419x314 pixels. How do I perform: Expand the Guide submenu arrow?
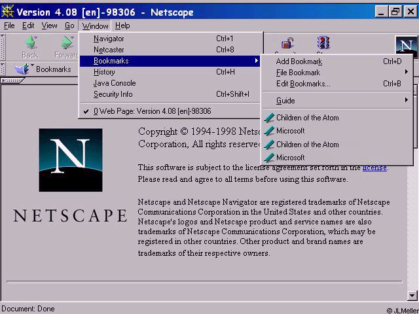click(406, 100)
